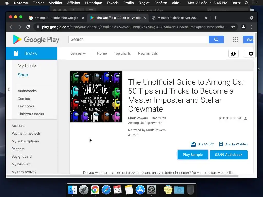Open Safari in the Dock

(x=106, y=190)
